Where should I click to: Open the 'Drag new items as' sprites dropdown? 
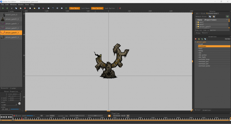click(x=219, y=30)
